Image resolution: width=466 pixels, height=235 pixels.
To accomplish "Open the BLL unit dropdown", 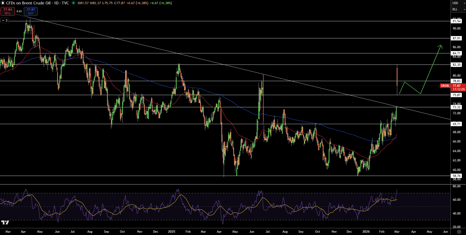I will pos(459,9).
